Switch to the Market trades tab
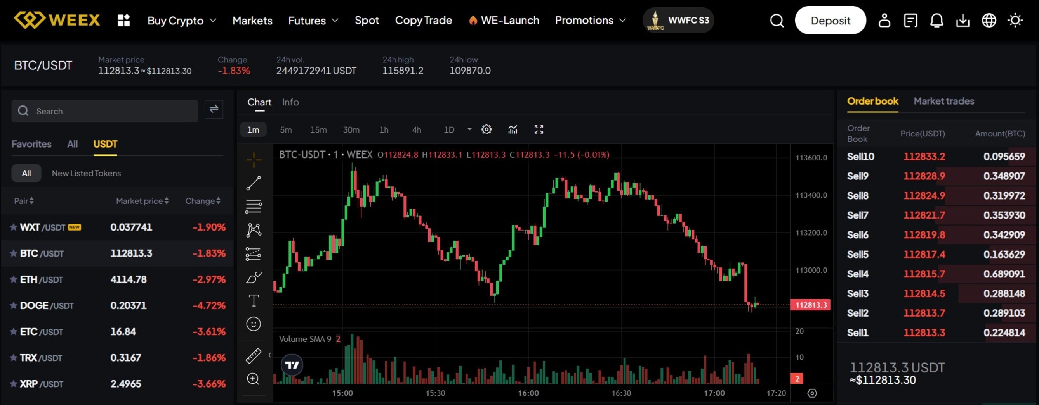 [x=944, y=102]
